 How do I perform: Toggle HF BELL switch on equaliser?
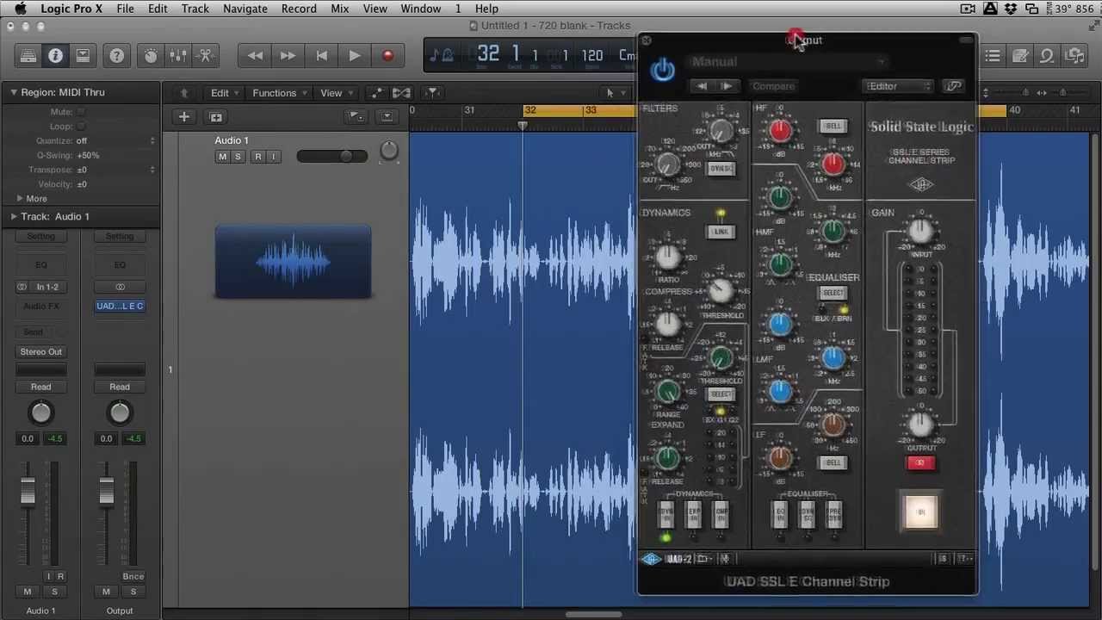(833, 126)
